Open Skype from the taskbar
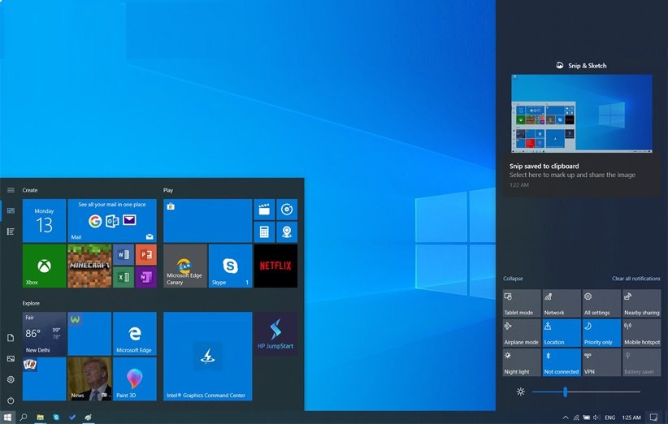The image size is (668, 424). 56,418
